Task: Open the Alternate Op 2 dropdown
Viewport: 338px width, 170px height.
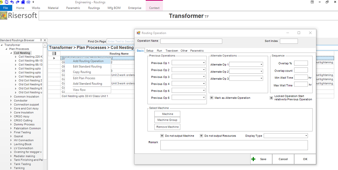Action: pyautogui.click(x=261, y=72)
